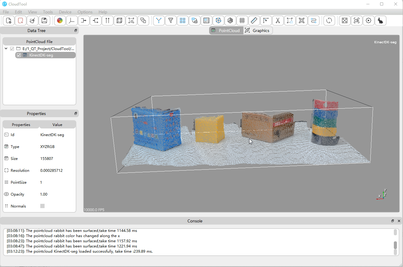Float the Data Tree panel
This screenshot has height=267, width=403.
coord(76,31)
